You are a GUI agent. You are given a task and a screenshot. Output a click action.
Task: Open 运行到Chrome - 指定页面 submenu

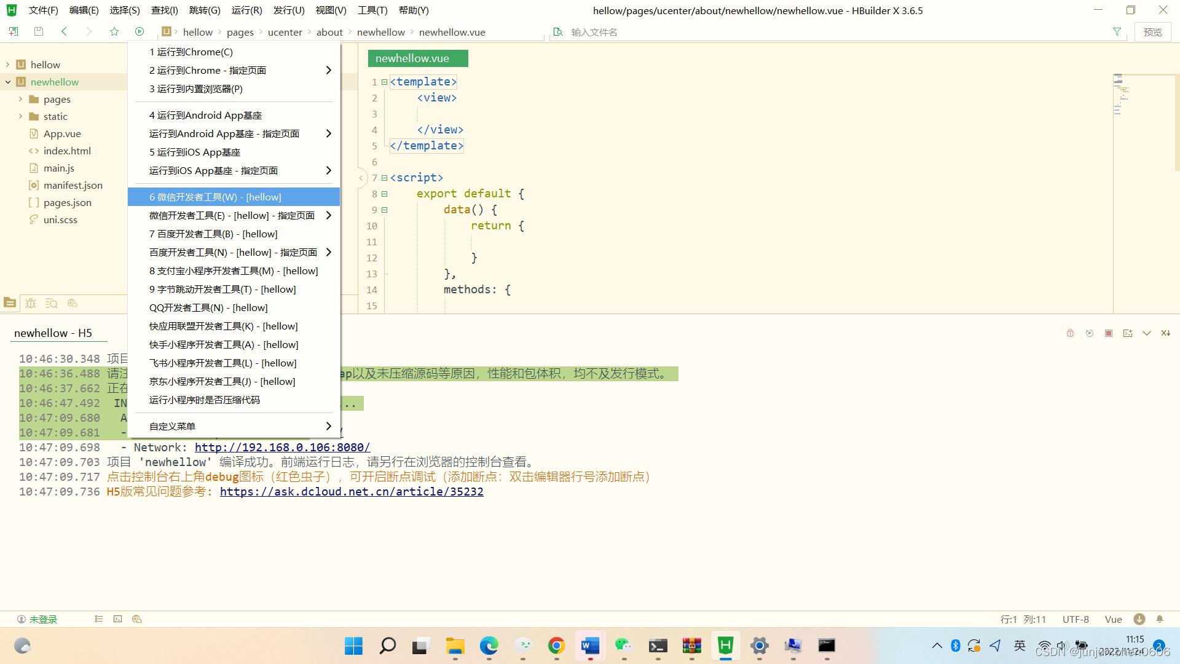tap(234, 70)
